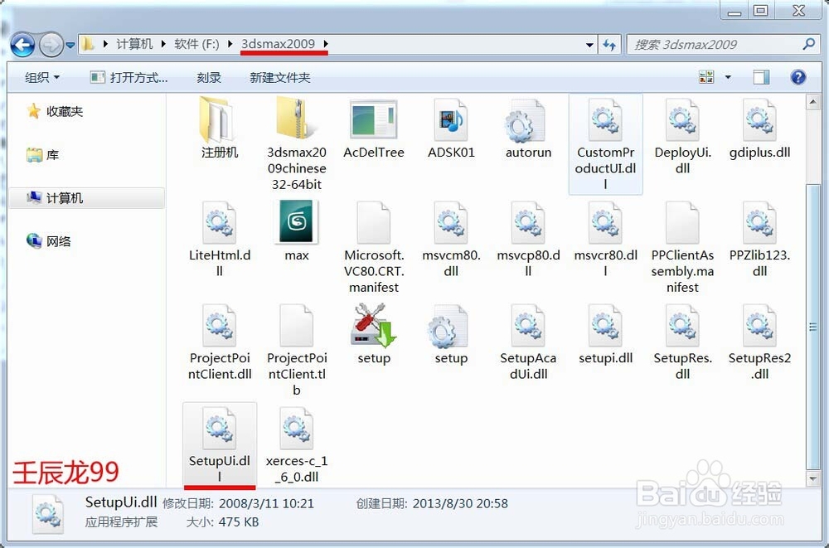Select the setup configuration file with gear icon
The width and height of the screenshot is (829, 548).
451,334
